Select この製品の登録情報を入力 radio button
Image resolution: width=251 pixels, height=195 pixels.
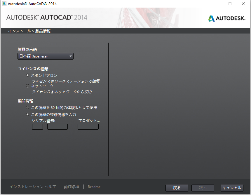point(27,114)
